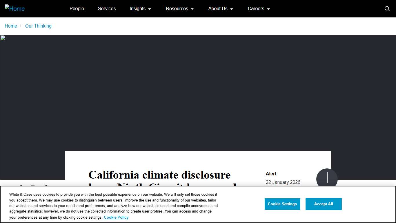
Task: Click the magnifying glass in the navigation bar
Action: (387, 9)
